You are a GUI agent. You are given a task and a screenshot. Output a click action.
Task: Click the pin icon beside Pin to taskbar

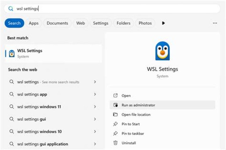pos(115,133)
